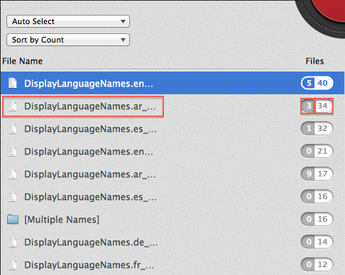Select DisplayLanguageNames.en… name in highlighted row
345x275 pixels.
[x=89, y=84]
